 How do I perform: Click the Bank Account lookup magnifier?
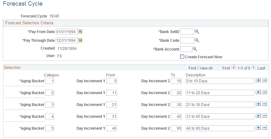click(x=195, y=49)
